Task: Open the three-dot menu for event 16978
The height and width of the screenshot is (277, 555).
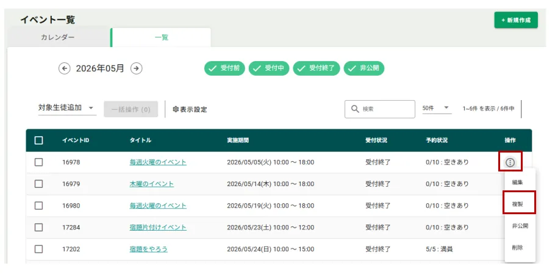Action: pyautogui.click(x=510, y=162)
